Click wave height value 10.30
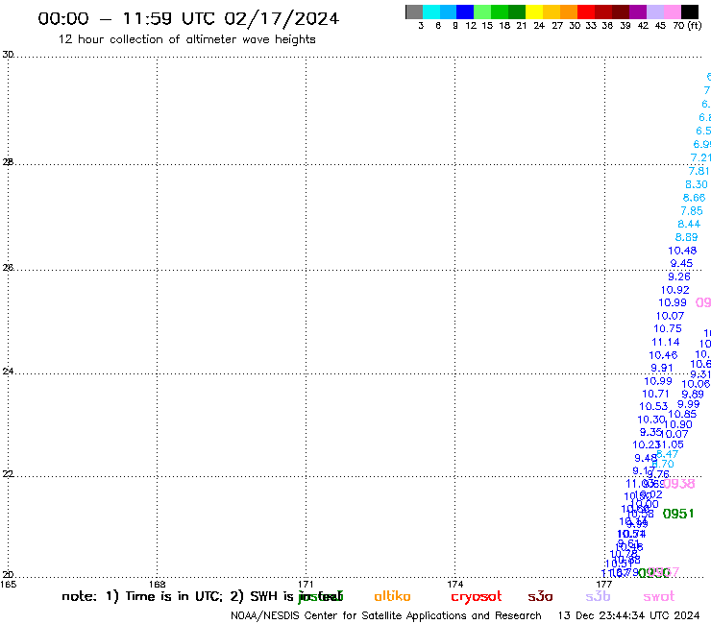The height and width of the screenshot is (624, 711). 651,420
